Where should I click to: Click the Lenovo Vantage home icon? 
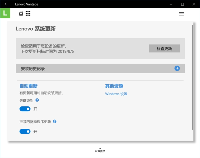pos(21,13)
